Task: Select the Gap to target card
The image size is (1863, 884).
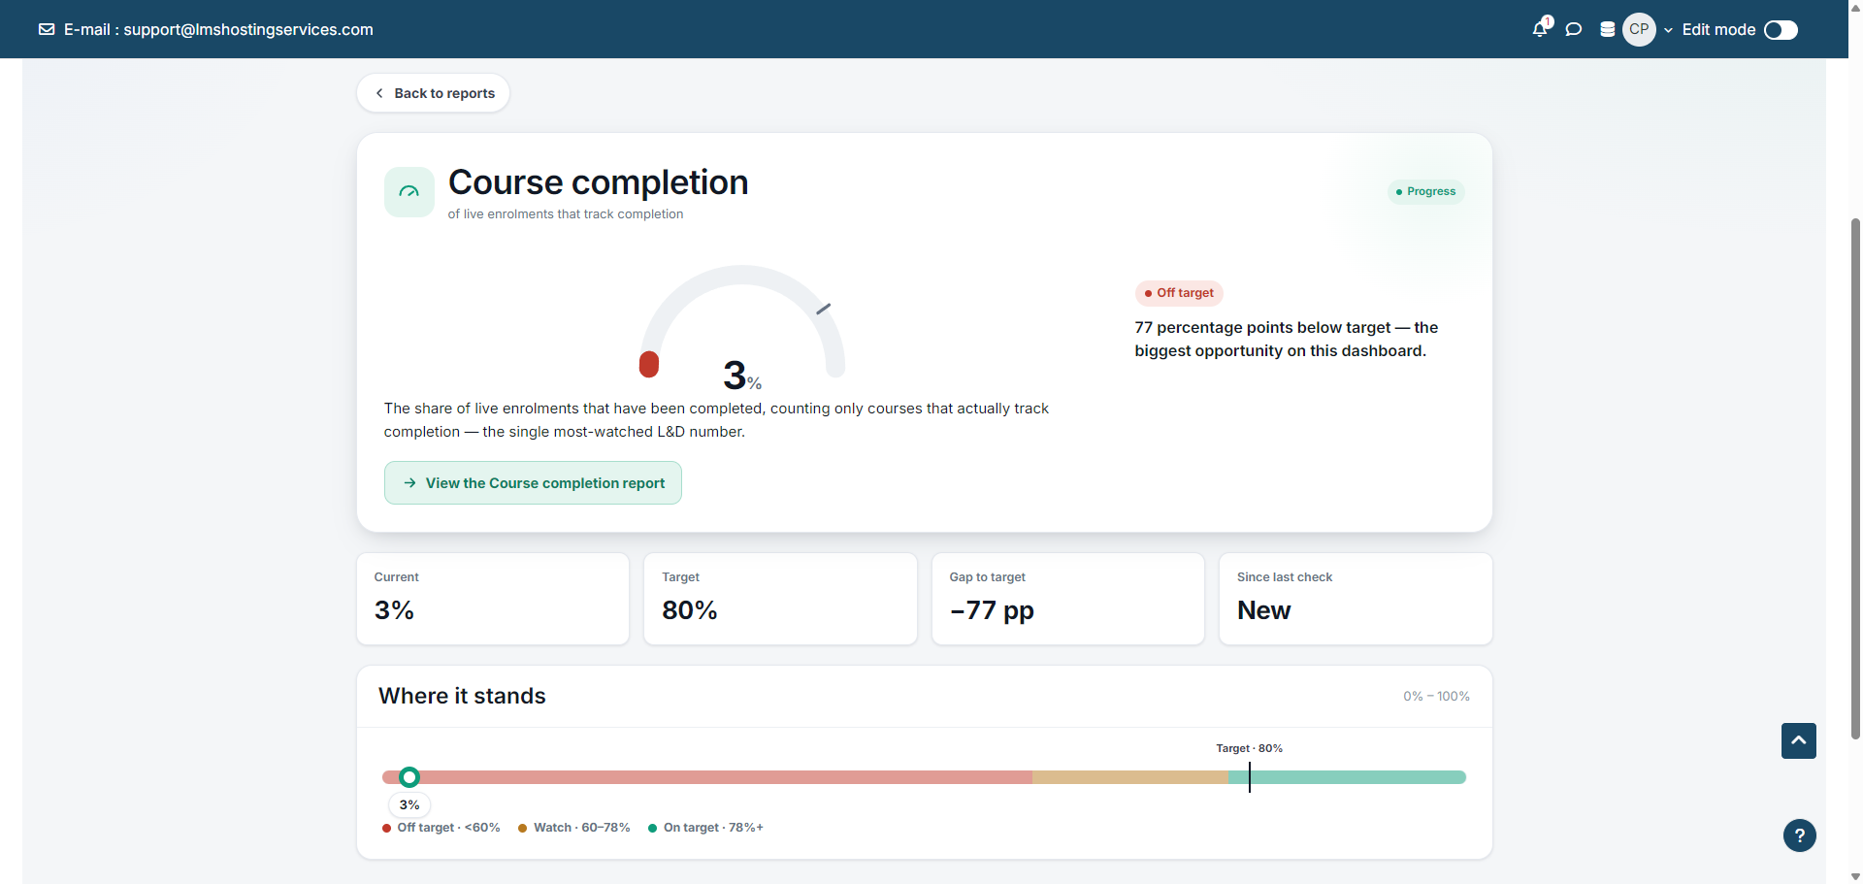Action: click(x=1068, y=599)
